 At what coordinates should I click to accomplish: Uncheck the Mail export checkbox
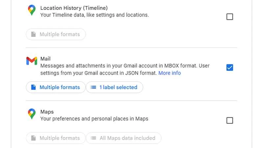(230, 67)
